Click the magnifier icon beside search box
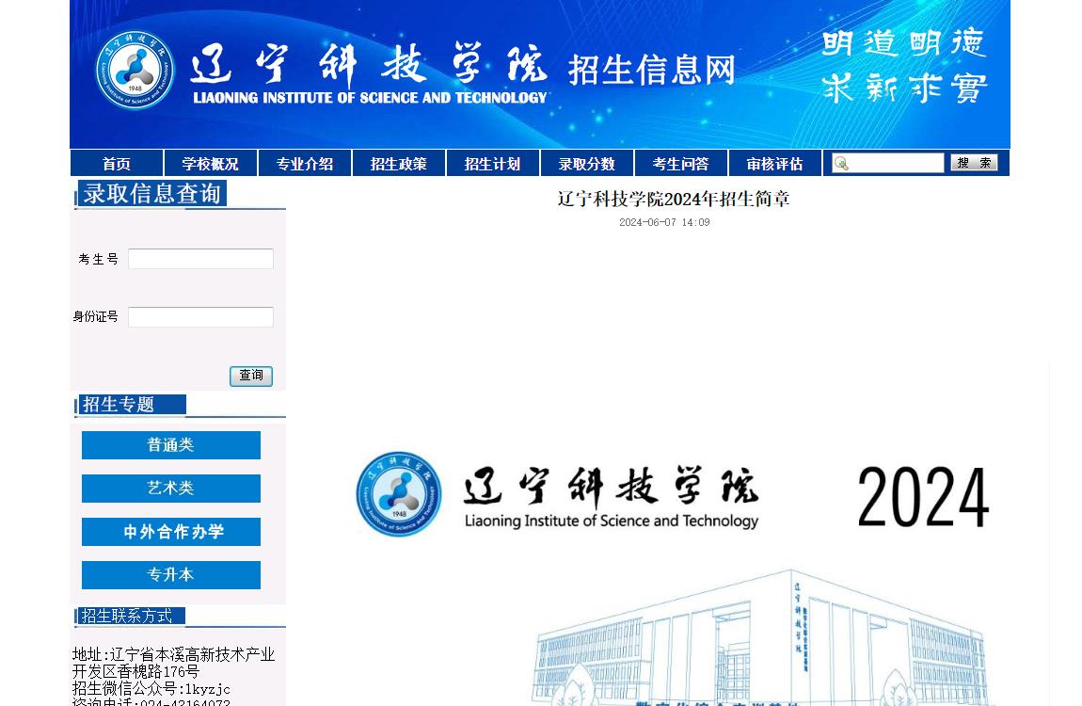Viewport: 1082px width, 706px height. tap(841, 164)
